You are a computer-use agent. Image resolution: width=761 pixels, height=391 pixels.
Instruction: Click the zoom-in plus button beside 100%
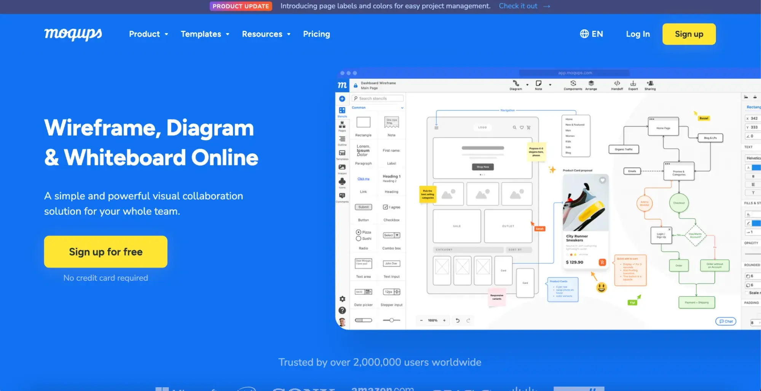[444, 321]
